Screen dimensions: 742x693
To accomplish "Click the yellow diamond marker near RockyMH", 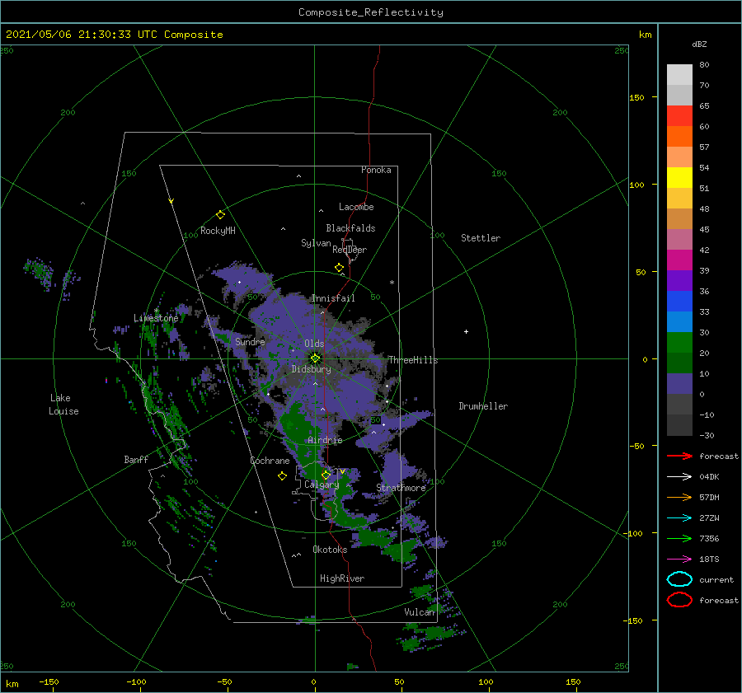I will (x=220, y=215).
